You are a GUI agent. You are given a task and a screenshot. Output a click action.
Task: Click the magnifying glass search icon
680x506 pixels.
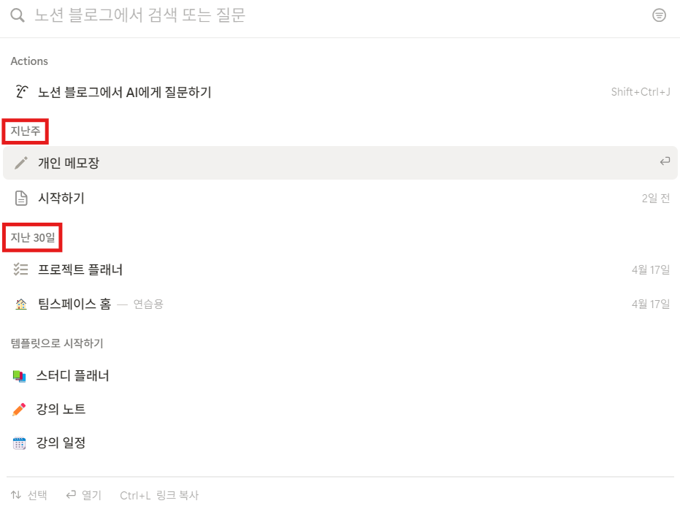(x=16, y=15)
